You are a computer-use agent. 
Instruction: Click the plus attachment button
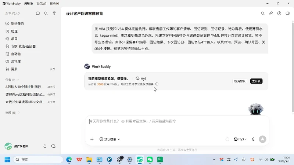(92, 139)
